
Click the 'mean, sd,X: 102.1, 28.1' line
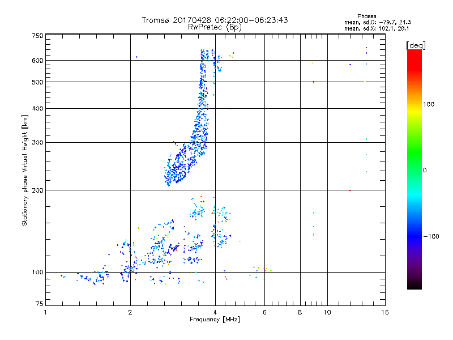pyautogui.click(x=377, y=29)
